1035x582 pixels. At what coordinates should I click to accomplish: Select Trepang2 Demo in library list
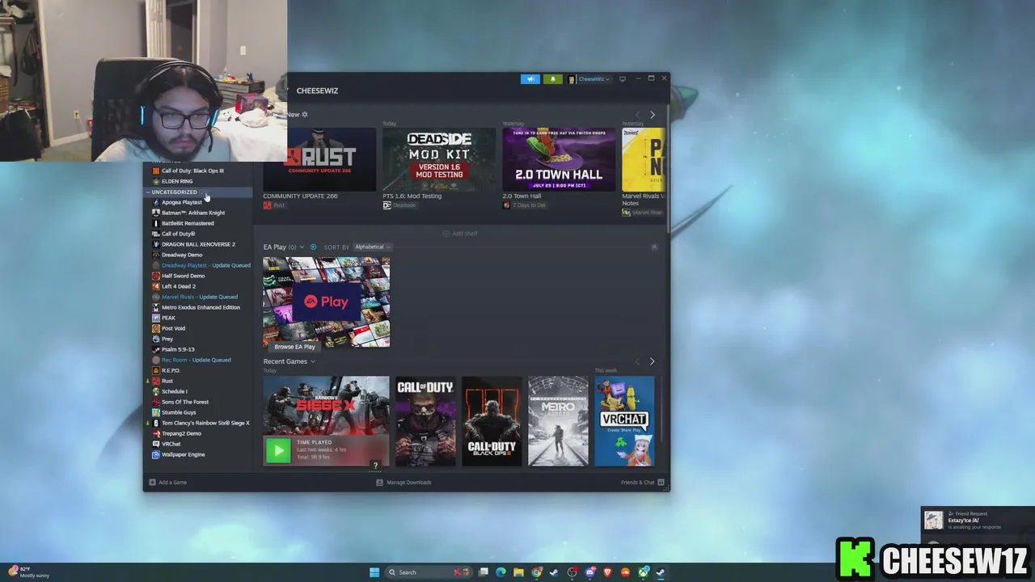click(x=181, y=433)
